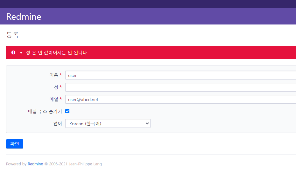Click the footer copyright text Jean-Philippe Lang

(x=85, y=164)
